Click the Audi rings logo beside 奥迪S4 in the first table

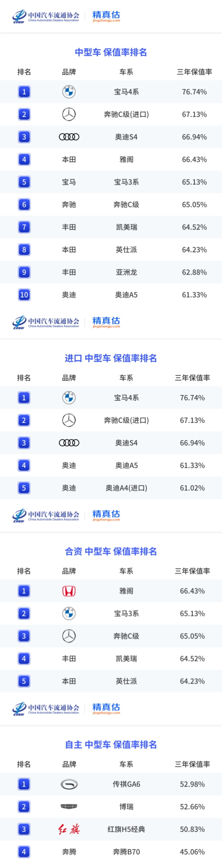coord(69,137)
